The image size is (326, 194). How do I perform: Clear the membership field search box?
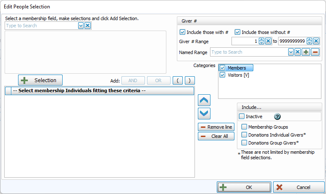click(87, 26)
